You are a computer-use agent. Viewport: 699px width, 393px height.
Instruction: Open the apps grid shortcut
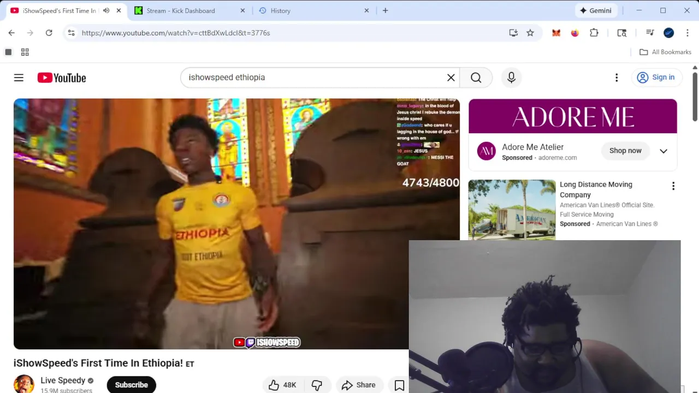point(25,52)
